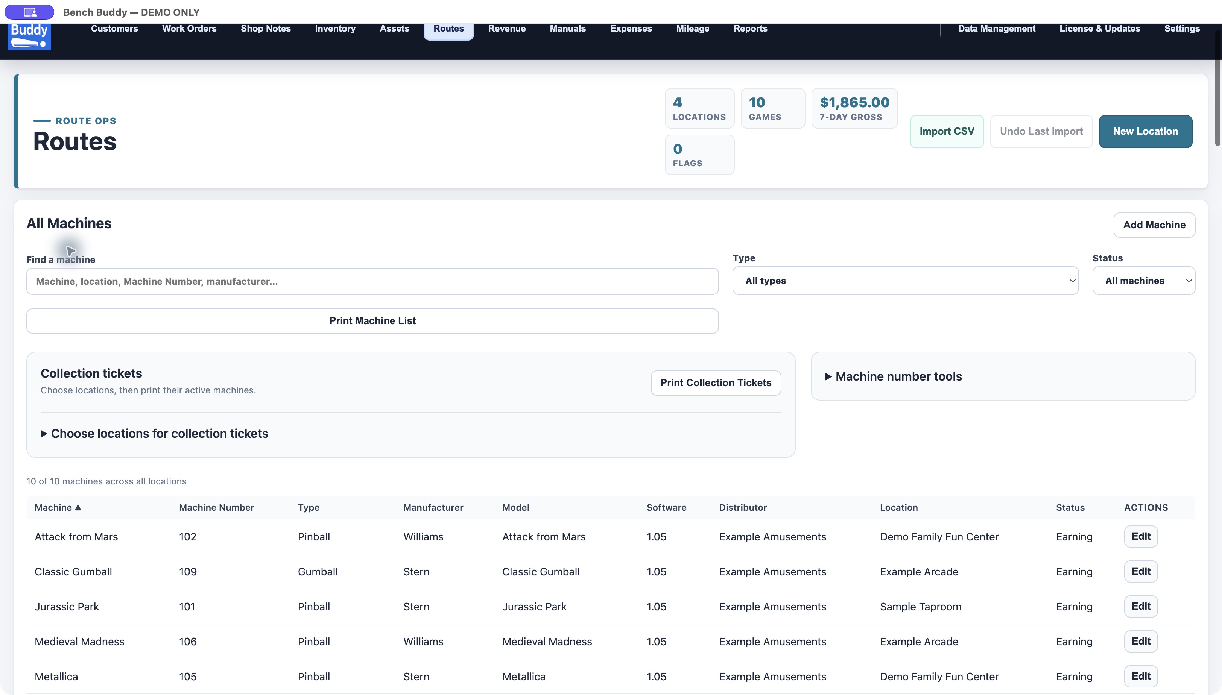Open the Manuals tab

coord(567,29)
